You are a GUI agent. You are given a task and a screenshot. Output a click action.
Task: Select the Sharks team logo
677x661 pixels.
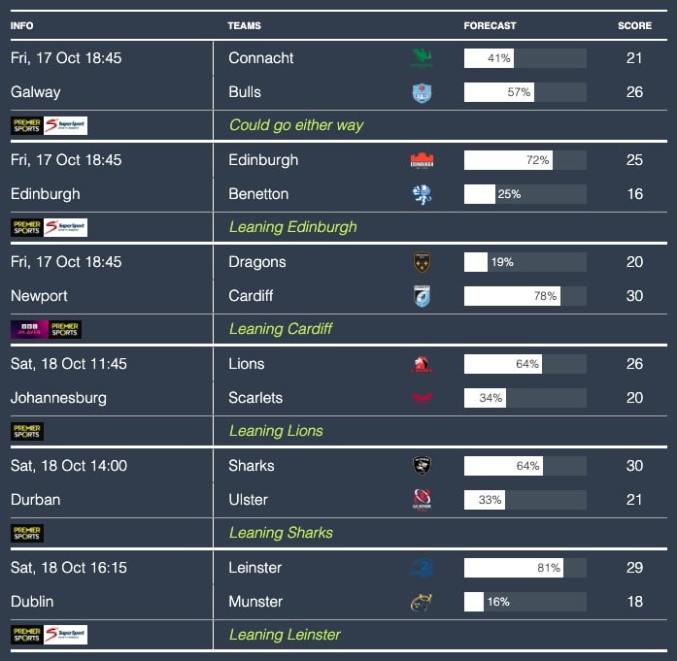[422, 466]
